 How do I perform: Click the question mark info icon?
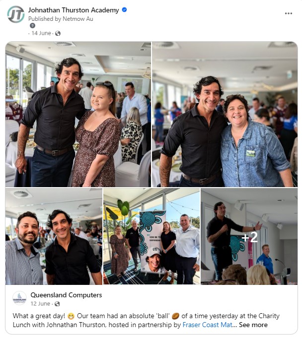[x=32, y=26]
